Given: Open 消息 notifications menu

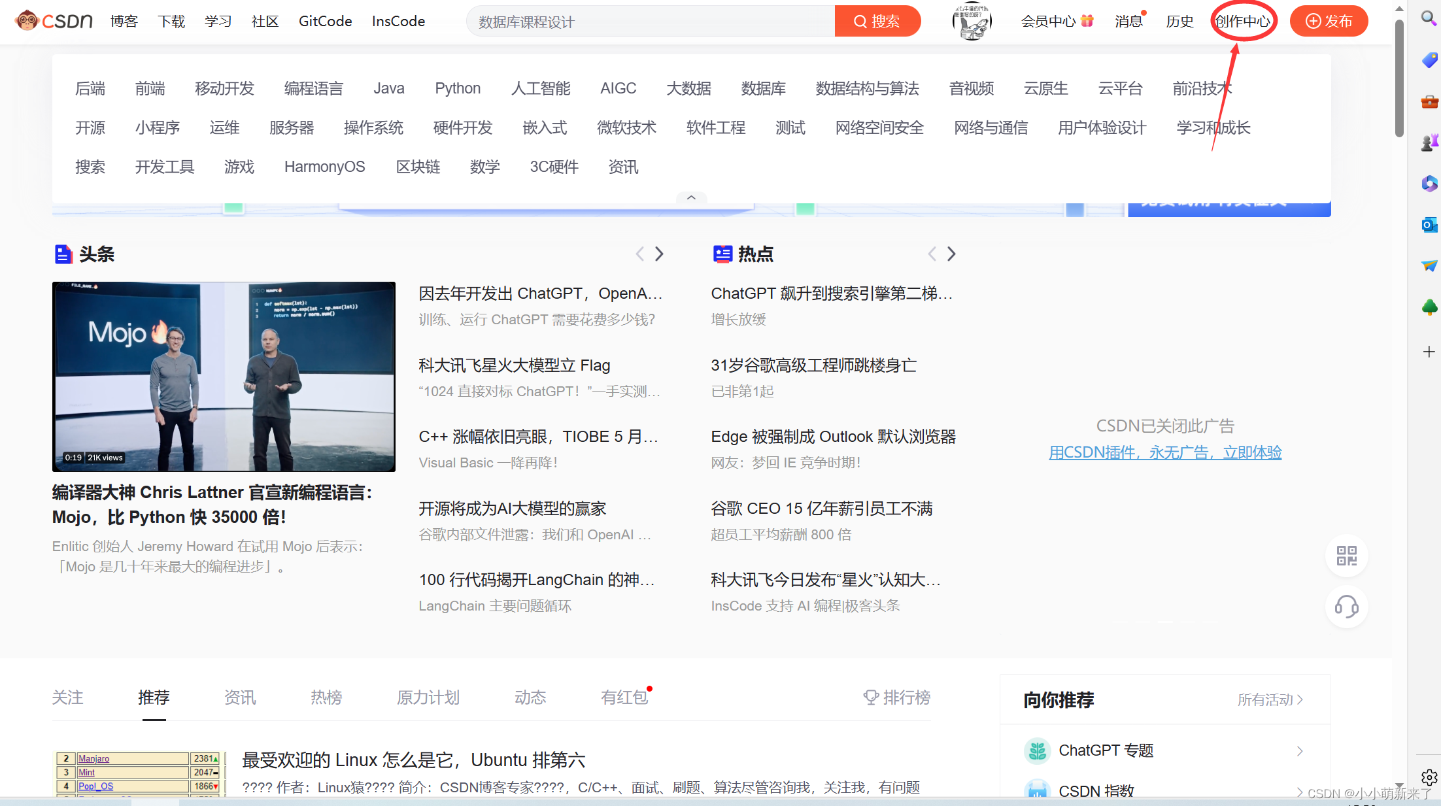Looking at the screenshot, I should (x=1128, y=21).
